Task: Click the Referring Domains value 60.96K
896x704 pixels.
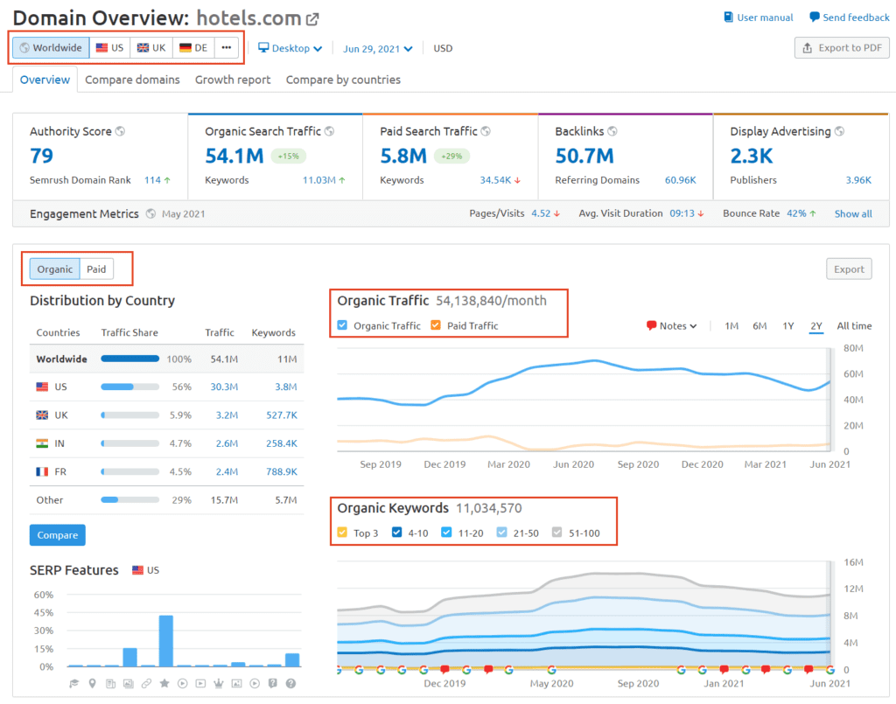Action: pos(681,180)
